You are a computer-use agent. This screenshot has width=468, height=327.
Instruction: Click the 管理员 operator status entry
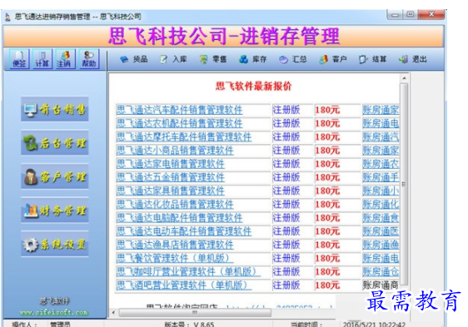click(x=60, y=325)
